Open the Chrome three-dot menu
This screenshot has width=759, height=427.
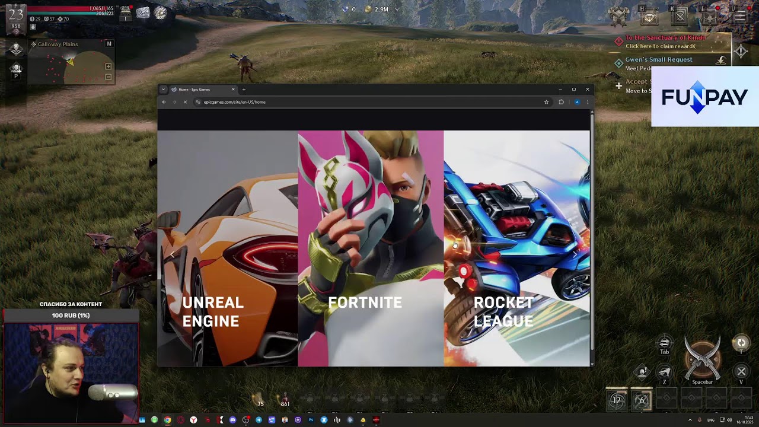(588, 102)
